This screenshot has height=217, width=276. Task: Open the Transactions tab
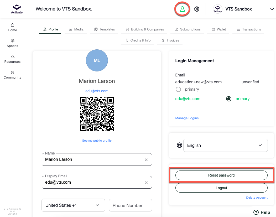point(248,29)
